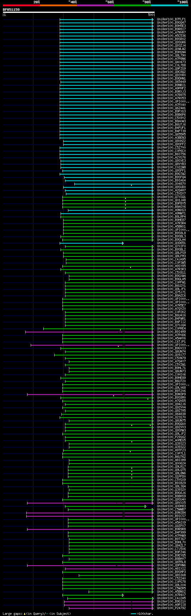
Task: Select label UniRef100_Q75J71
Action: [x=171, y=292]
